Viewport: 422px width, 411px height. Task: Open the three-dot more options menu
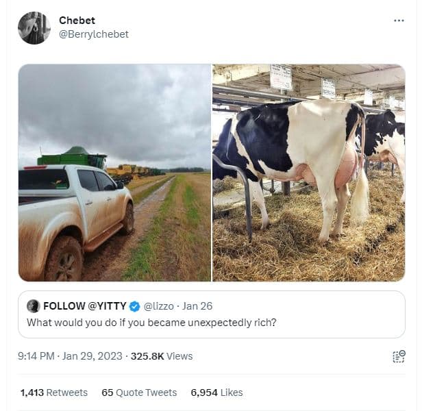pyautogui.click(x=399, y=21)
